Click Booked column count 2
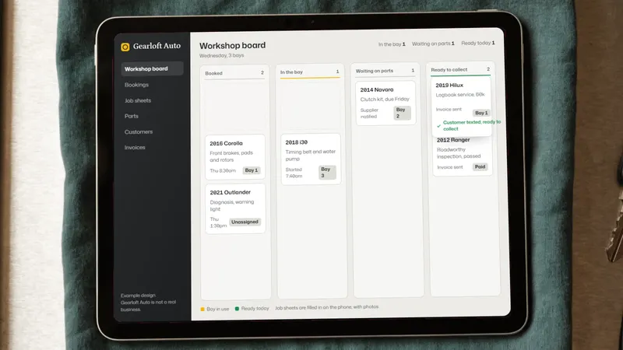This screenshot has height=350, width=623. (262, 72)
